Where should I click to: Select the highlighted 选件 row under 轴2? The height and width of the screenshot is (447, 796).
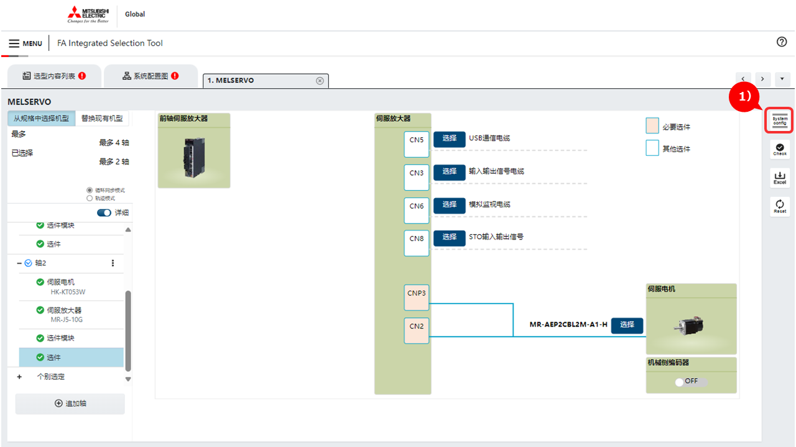[x=71, y=357]
